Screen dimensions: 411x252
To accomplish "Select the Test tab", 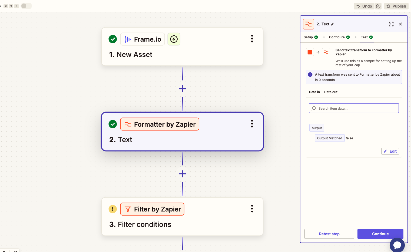I will click(x=367, y=37).
